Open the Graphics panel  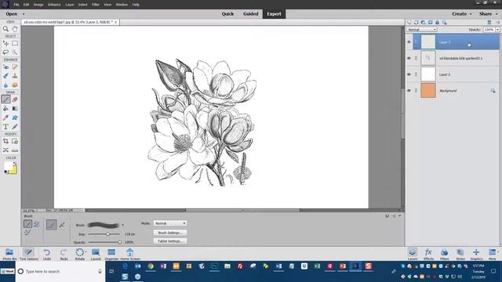[x=476, y=254]
